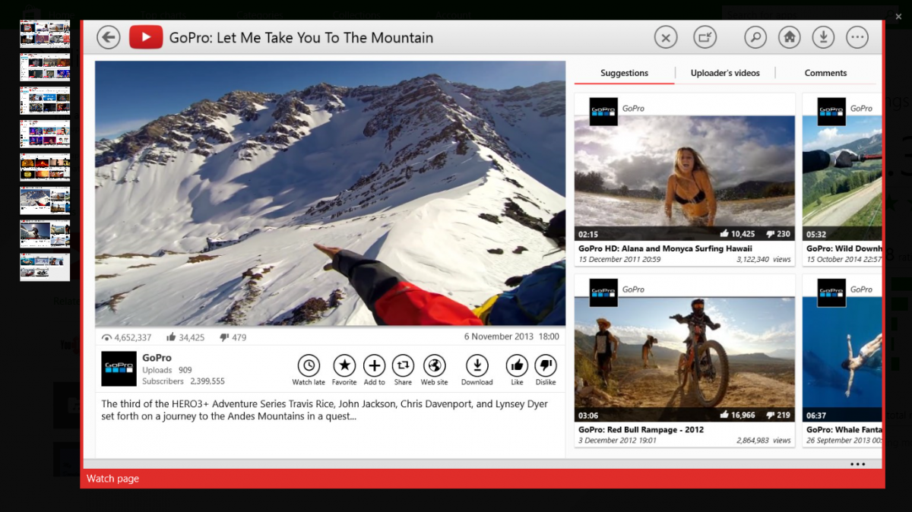Screen dimensions: 912x512
Task: Click '3,122,340 views' on surfing card
Action: [764, 260]
